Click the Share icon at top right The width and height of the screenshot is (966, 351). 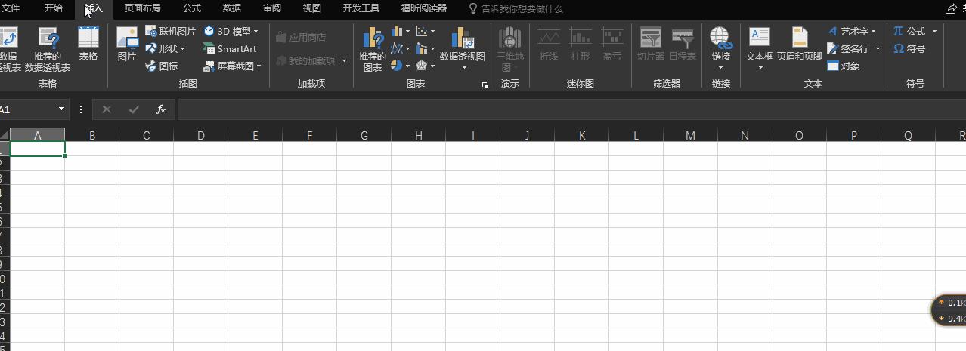(x=950, y=9)
